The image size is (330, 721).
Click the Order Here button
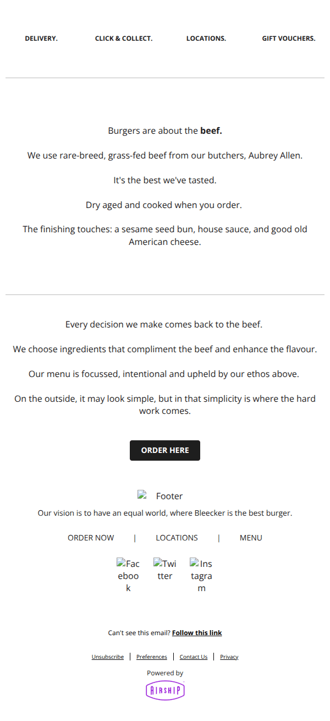(x=165, y=450)
